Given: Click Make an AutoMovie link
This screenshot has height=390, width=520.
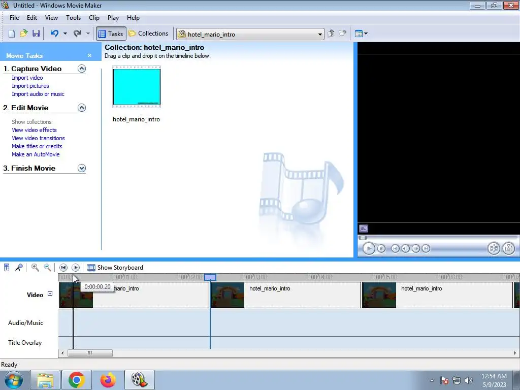Looking at the screenshot, I should tap(36, 154).
